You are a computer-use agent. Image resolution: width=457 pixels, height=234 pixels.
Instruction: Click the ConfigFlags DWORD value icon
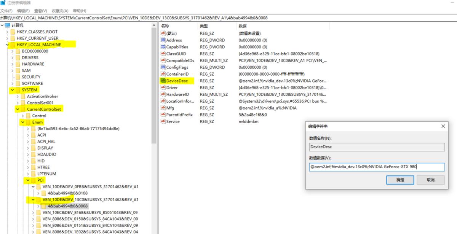(163, 67)
